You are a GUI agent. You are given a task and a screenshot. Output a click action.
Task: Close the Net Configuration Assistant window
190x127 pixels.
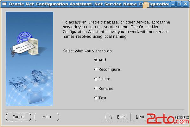pyautogui.click(x=186, y=4)
